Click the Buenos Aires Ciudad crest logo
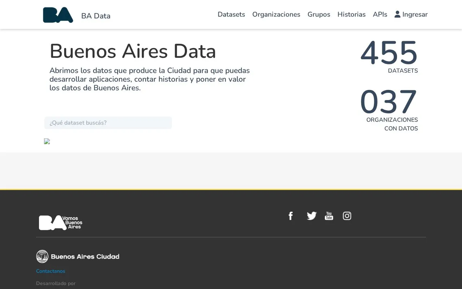 (78, 256)
